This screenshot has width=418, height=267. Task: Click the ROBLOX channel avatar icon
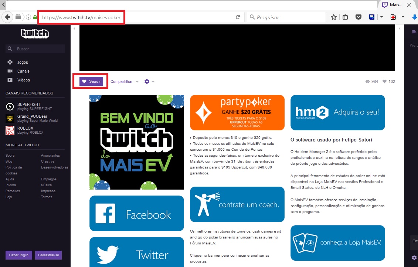10,130
